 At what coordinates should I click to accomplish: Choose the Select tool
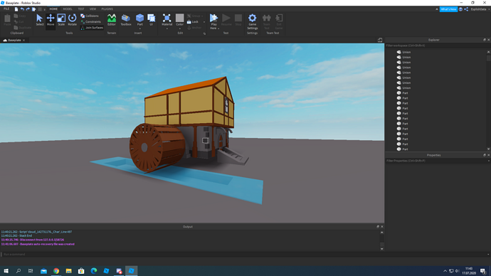(39, 20)
